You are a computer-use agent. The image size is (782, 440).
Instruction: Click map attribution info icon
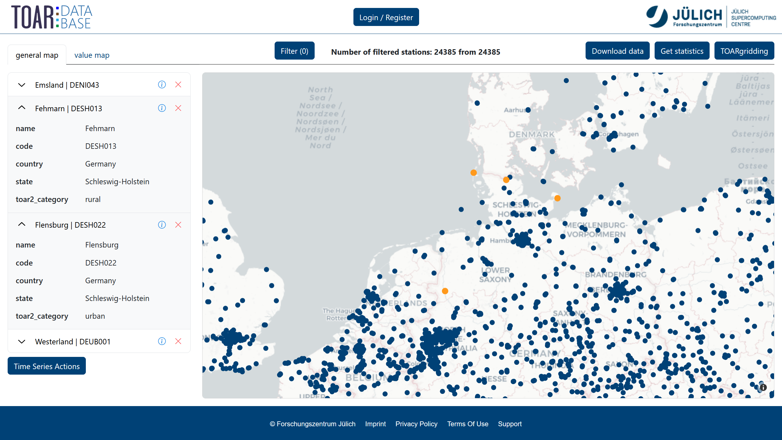[x=763, y=387]
